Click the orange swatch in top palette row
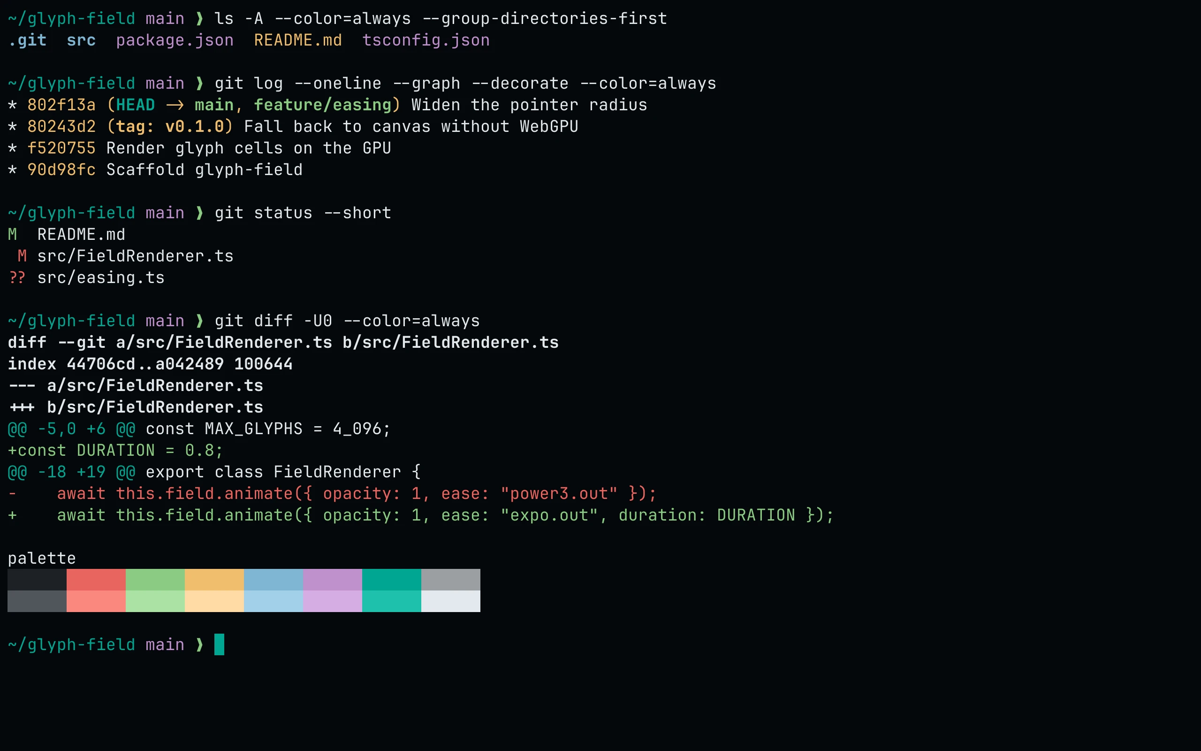The image size is (1201, 751). [214, 580]
